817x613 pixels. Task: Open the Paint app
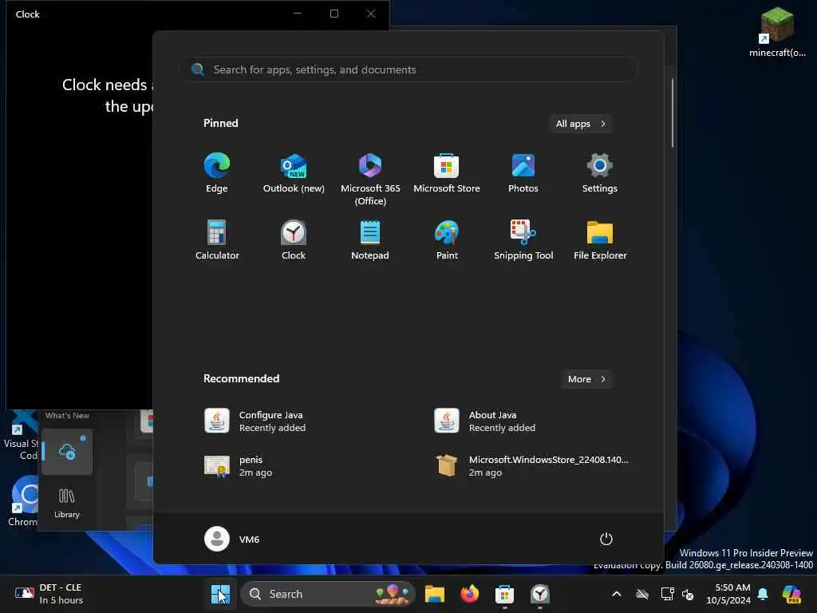click(447, 240)
